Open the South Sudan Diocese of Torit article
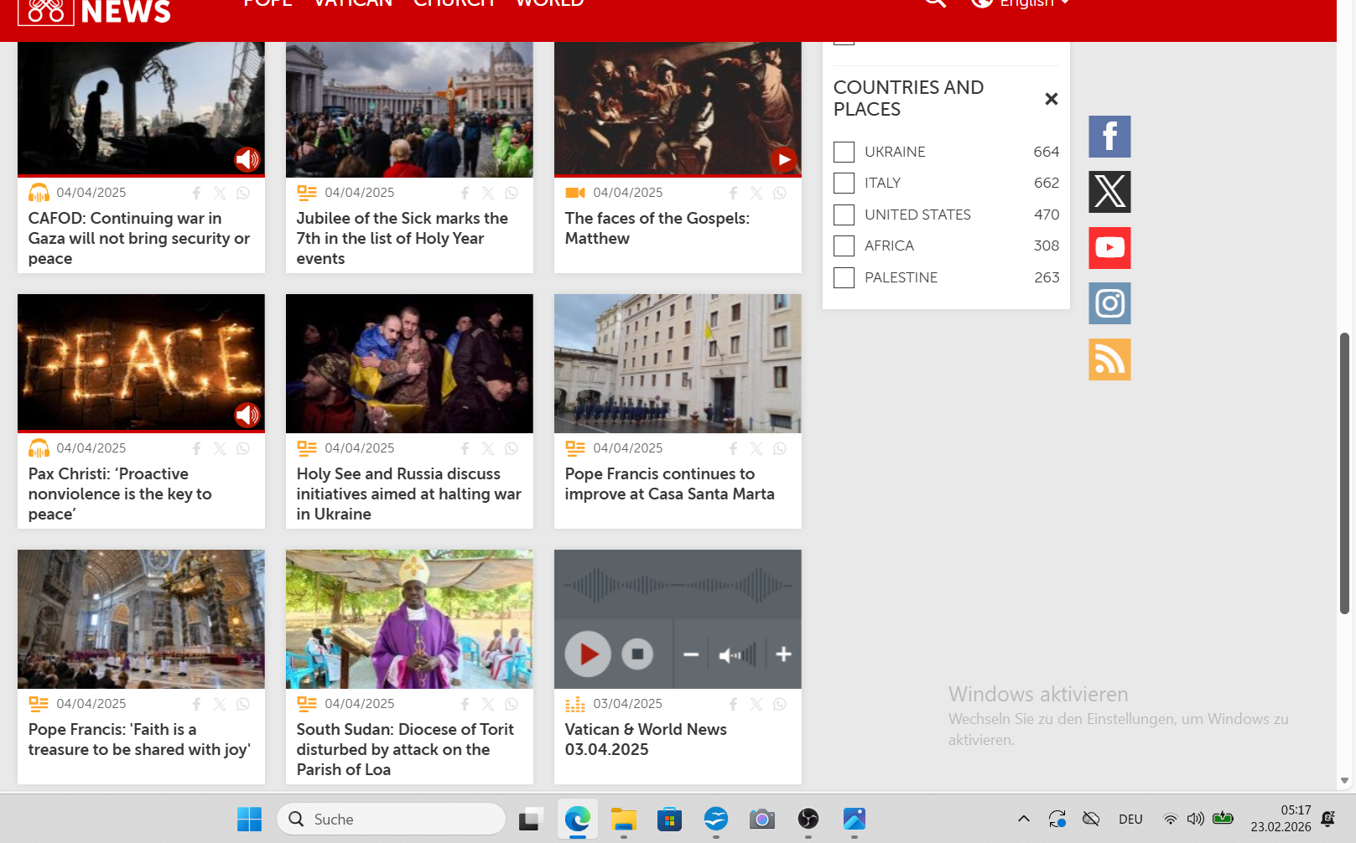The width and height of the screenshot is (1356, 843). [405, 749]
